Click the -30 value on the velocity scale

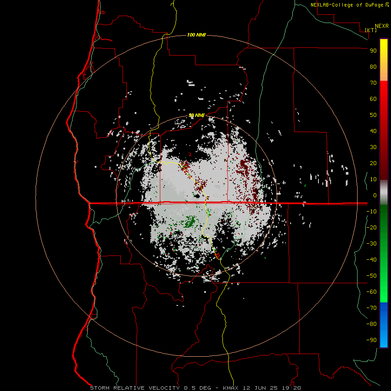point(371,244)
